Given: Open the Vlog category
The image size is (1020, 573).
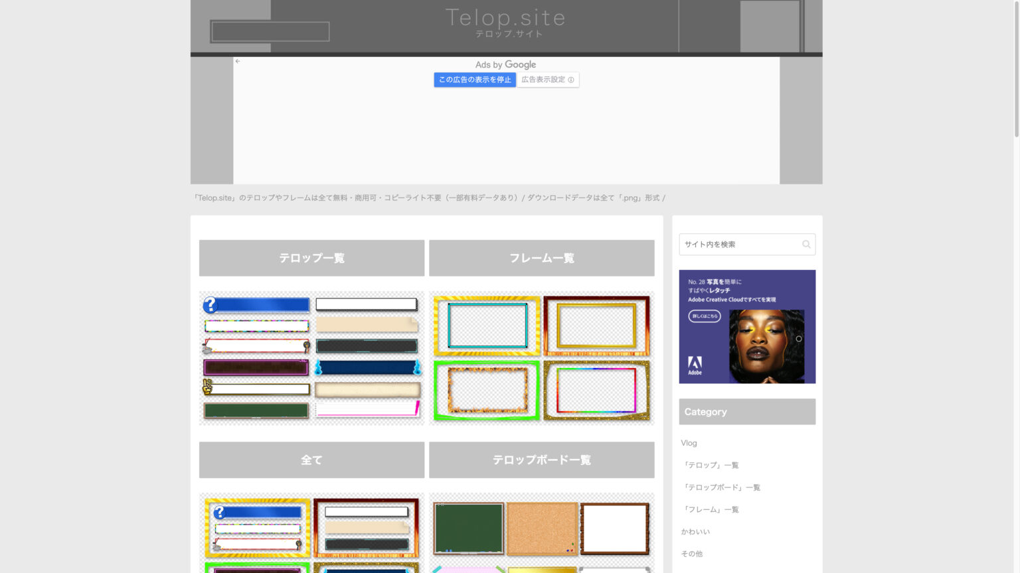Looking at the screenshot, I should 689,443.
